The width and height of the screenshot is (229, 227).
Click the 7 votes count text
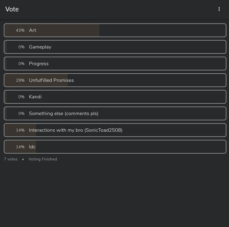point(11,159)
